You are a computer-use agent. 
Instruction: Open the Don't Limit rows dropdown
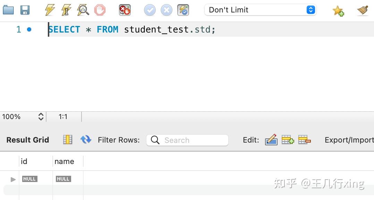click(x=261, y=10)
